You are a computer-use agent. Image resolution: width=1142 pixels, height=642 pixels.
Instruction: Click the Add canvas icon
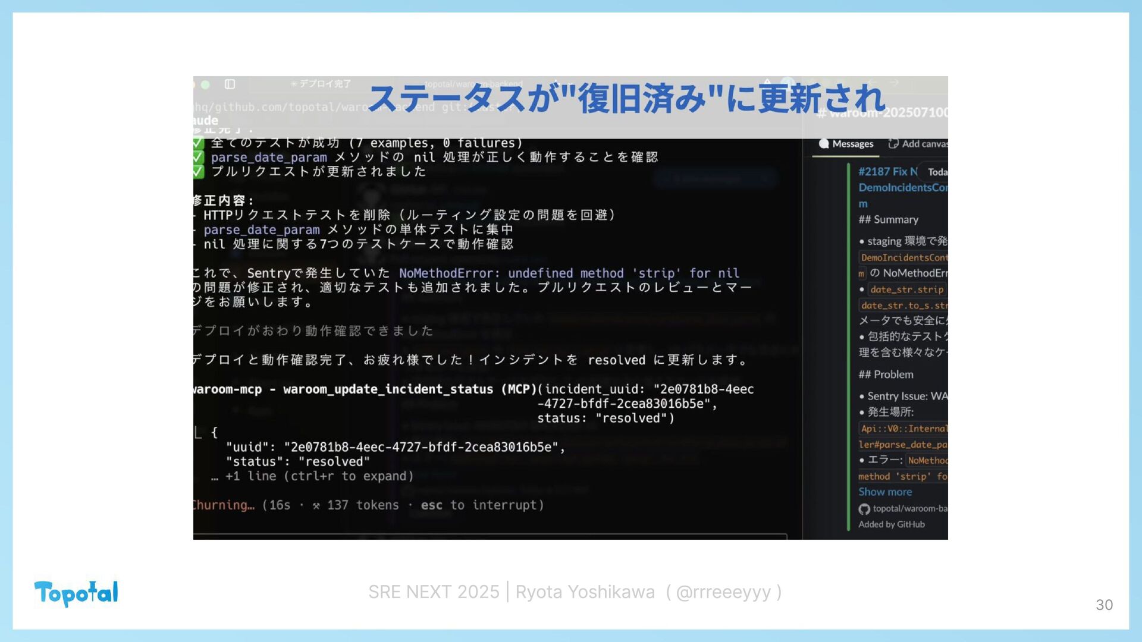click(x=893, y=144)
